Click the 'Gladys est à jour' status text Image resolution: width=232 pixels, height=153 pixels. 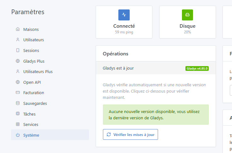tap(118, 68)
